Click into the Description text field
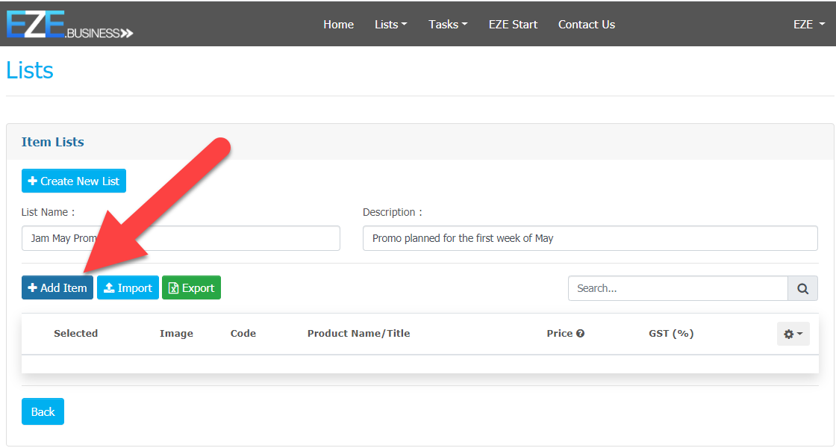836x448 pixels. tap(590, 238)
